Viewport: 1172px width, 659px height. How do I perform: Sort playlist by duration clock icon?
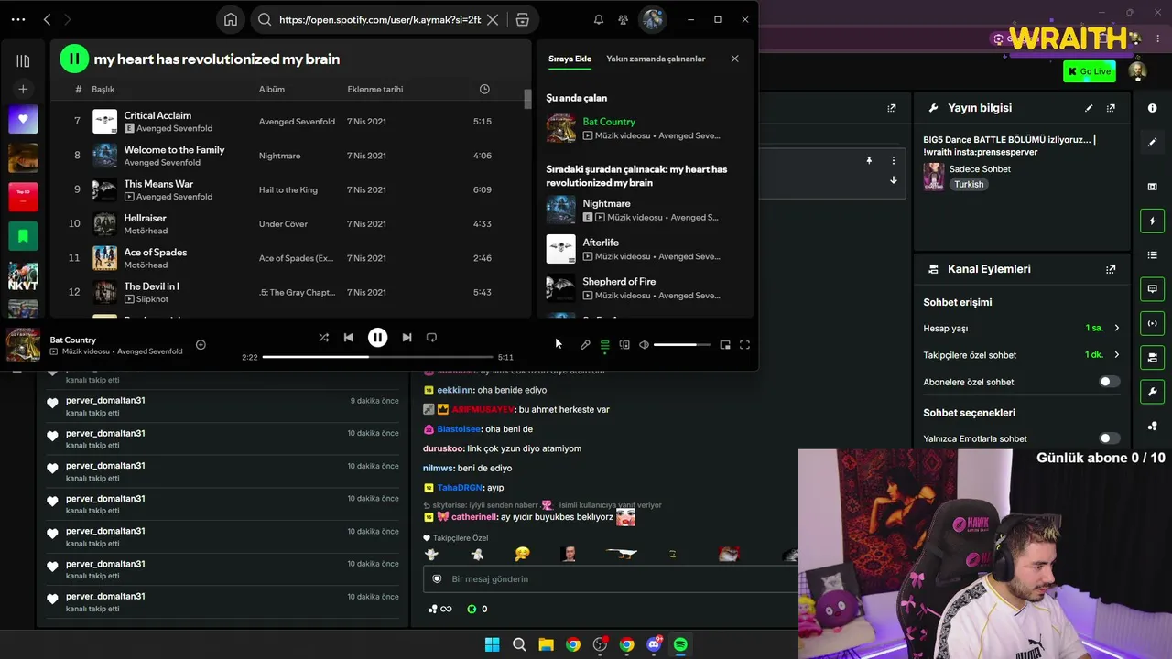click(x=484, y=89)
